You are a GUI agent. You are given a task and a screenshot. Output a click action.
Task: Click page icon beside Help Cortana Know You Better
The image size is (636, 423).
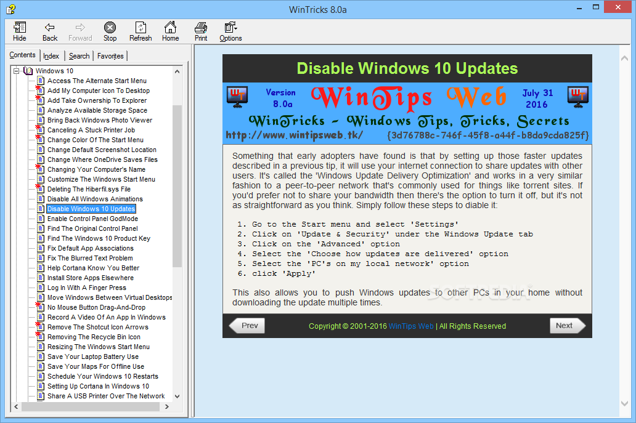[x=41, y=268]
